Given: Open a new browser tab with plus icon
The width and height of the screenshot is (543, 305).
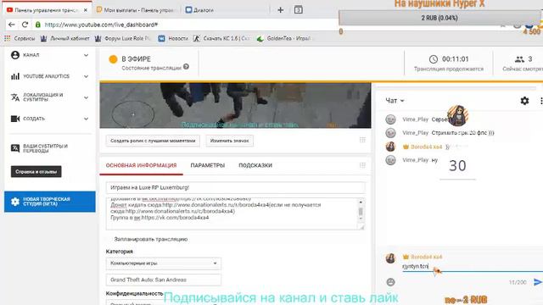Looking at the screenshot, I should (281, 10).
